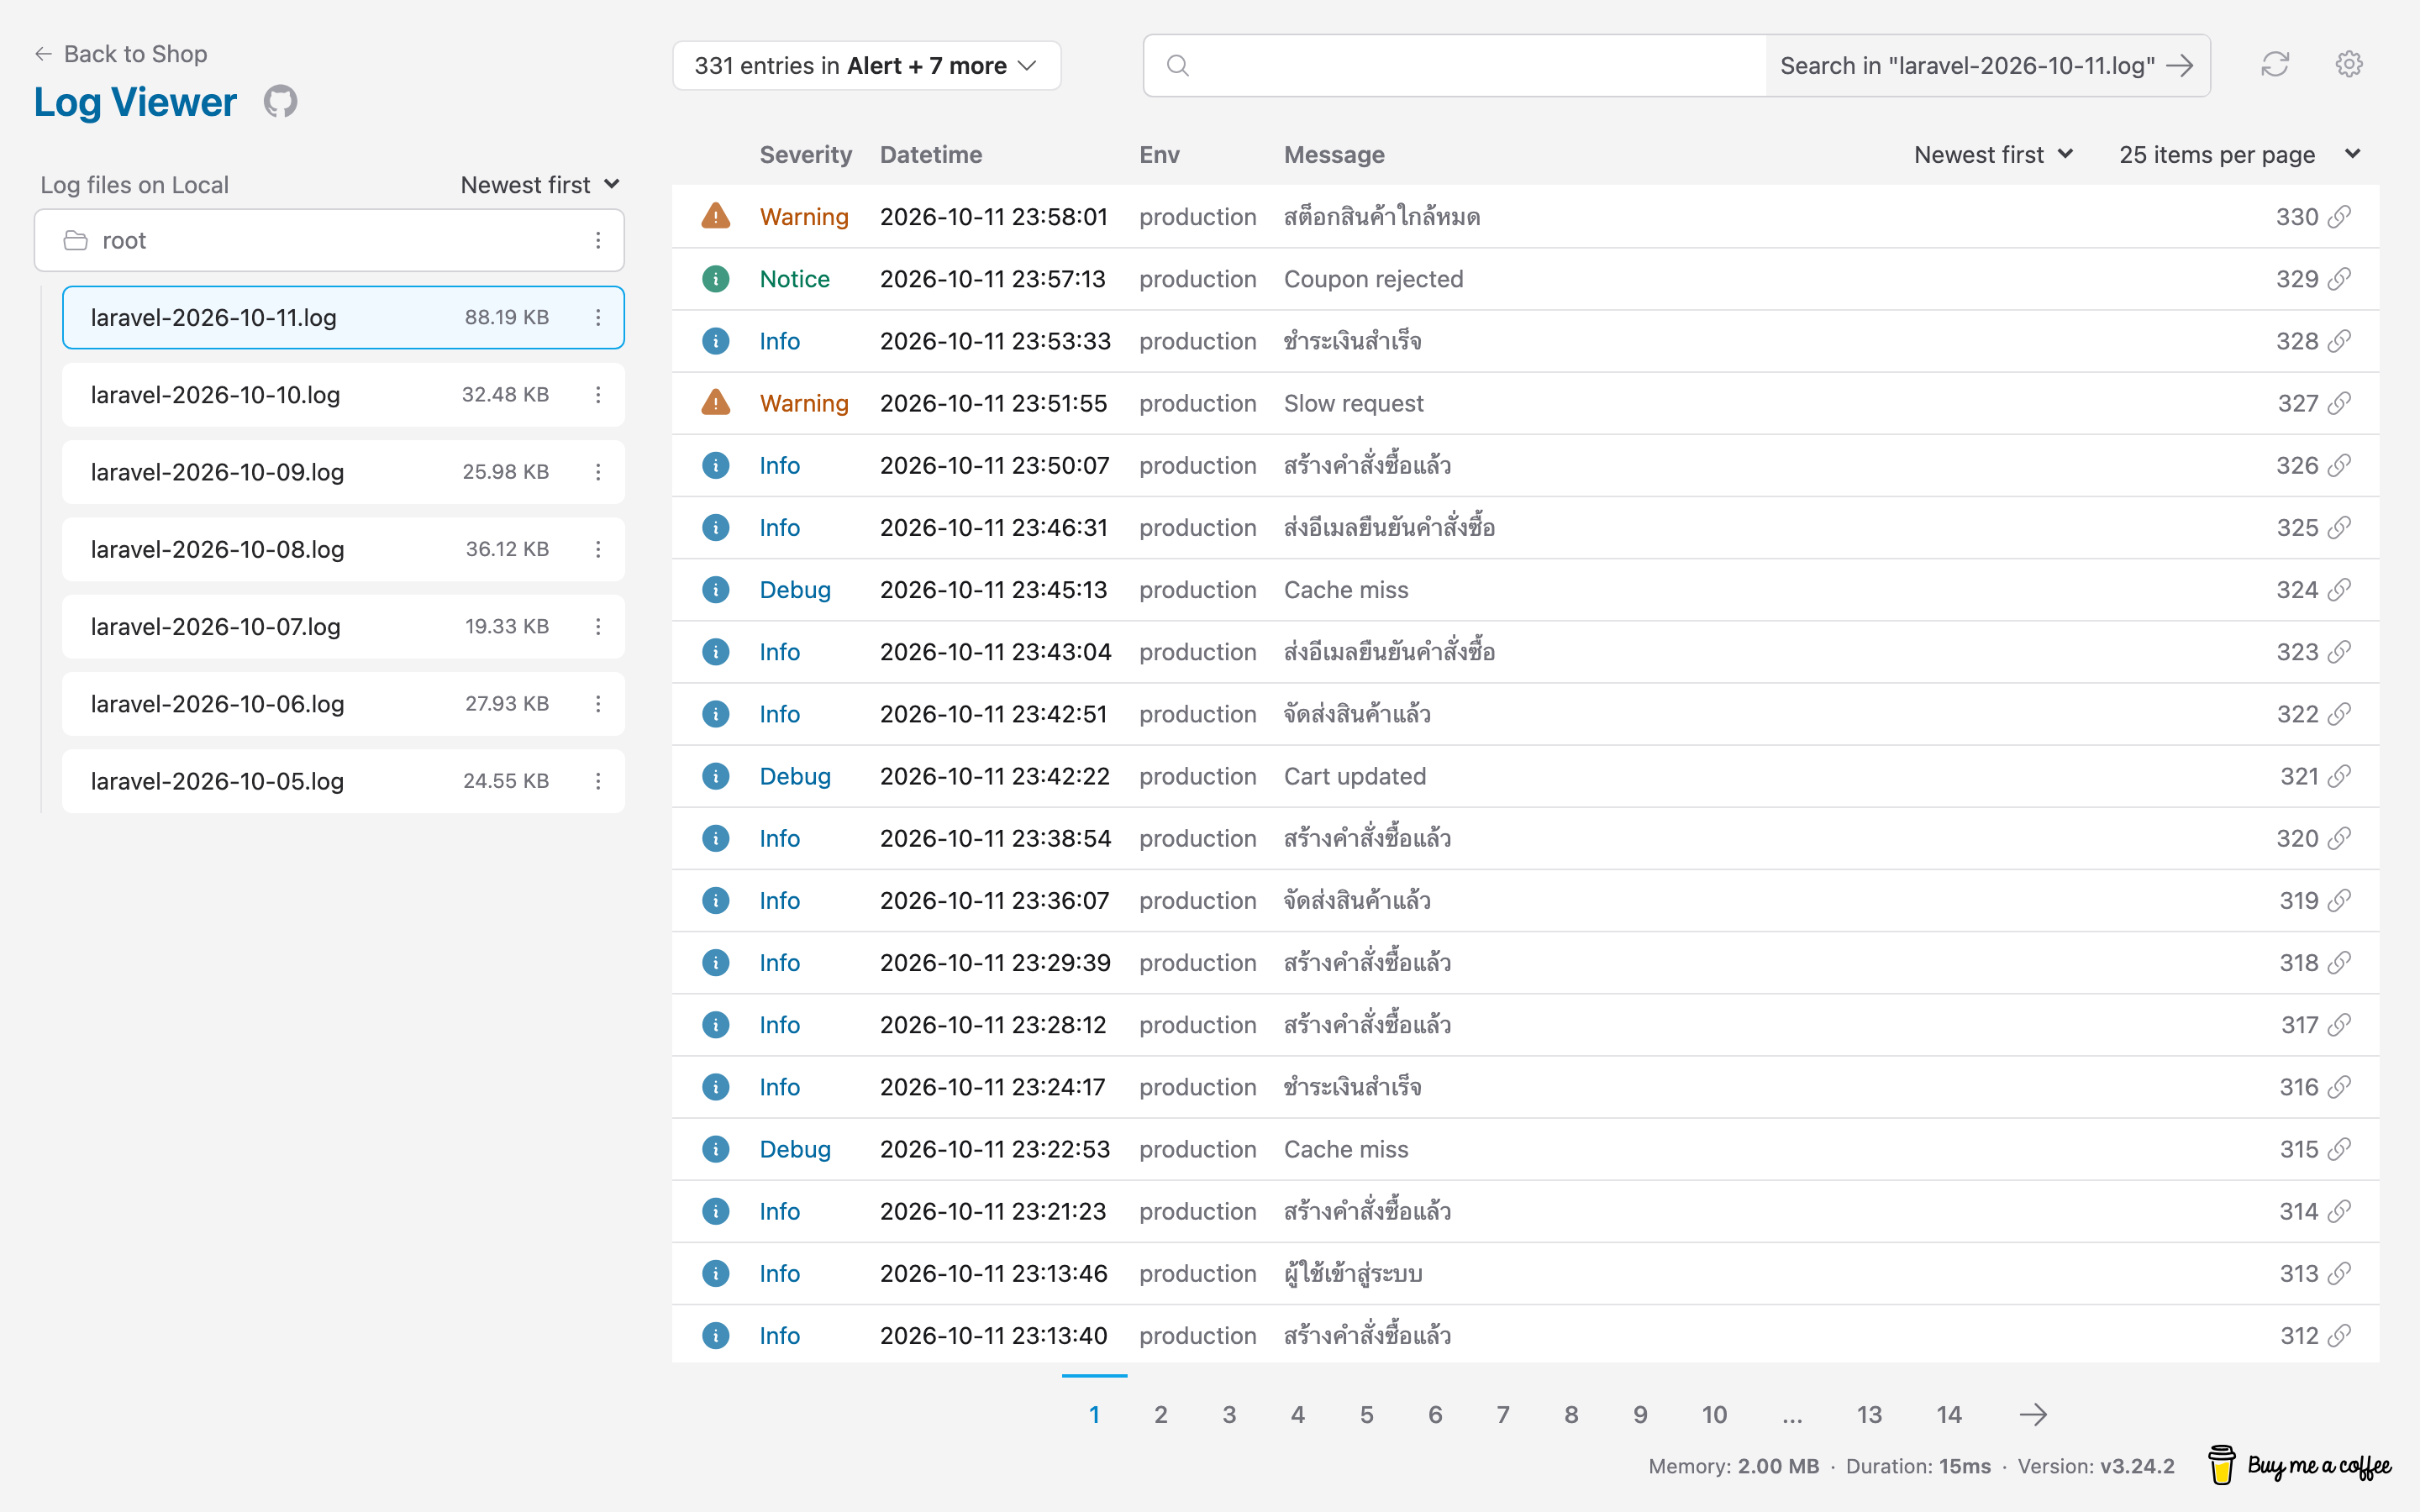Click datetime 2026-10-11 23:22:53

[x=994, y=1149]
